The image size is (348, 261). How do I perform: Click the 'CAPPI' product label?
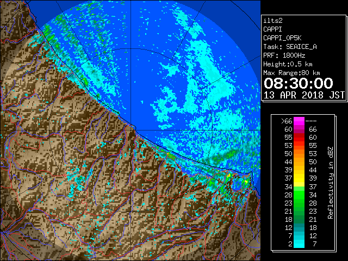[x=272, y=29]
